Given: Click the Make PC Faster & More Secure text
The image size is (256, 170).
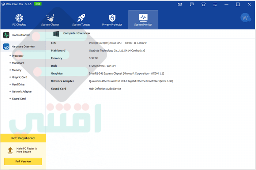Looking at the screenshot, I should (27, 150).
